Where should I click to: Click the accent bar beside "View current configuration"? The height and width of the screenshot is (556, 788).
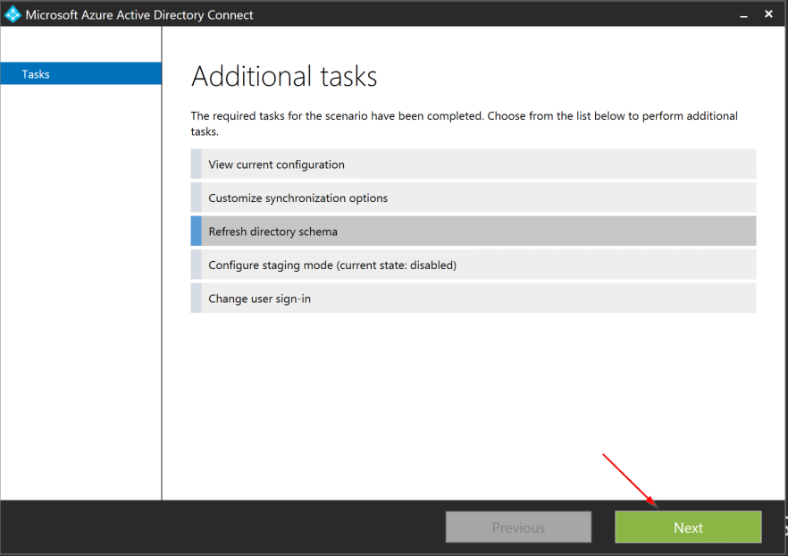coord(194,164)
